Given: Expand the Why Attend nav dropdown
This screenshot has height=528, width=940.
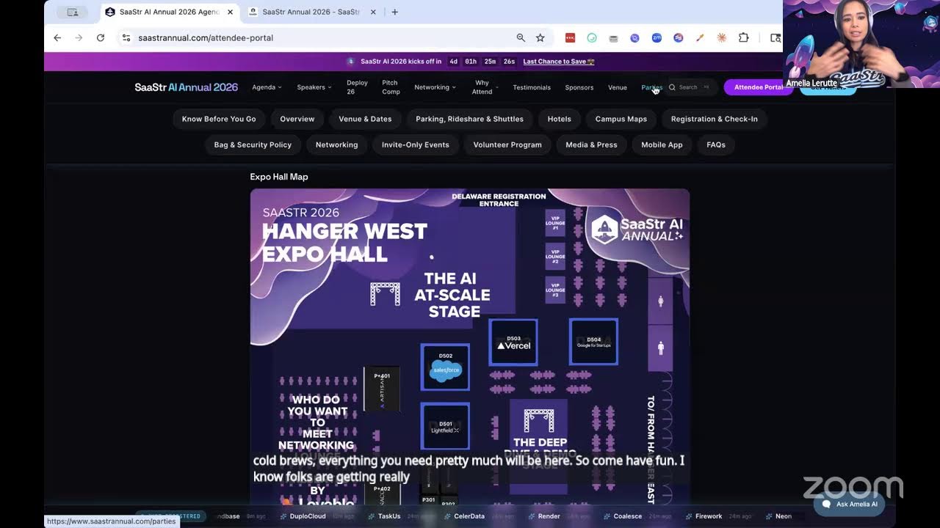Looking at the screenshot, I should [x=485, y=87].
